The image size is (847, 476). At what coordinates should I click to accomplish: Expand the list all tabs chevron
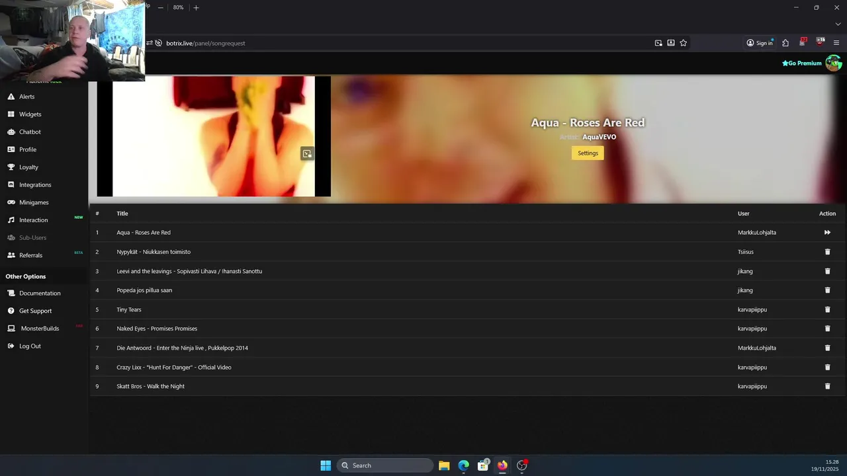pos(838,24)
